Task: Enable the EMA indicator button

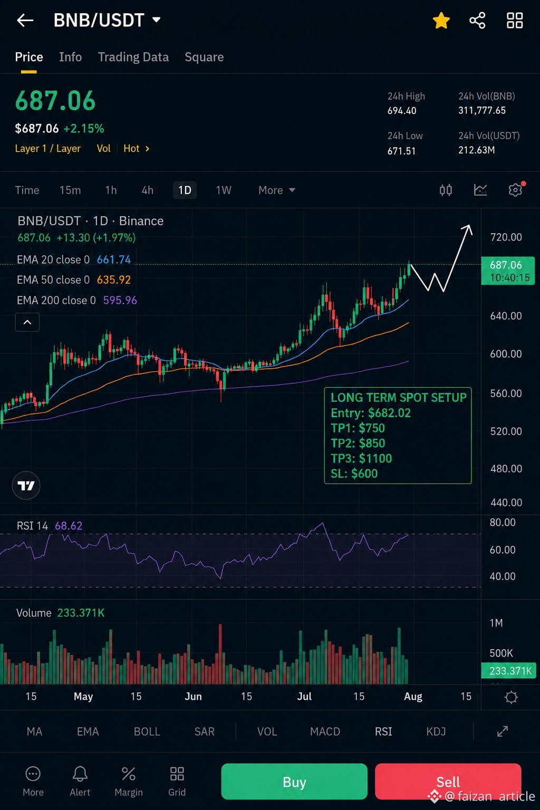Action: click(x=88, y=731)
